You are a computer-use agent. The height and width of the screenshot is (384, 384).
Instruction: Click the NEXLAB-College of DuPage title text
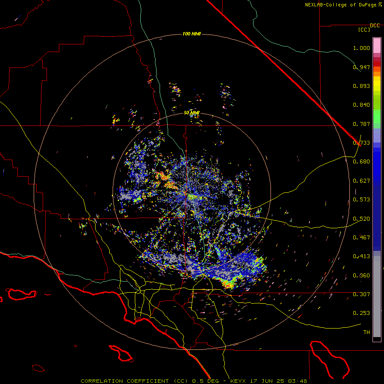pyautogui.click(x=340, y=5)
